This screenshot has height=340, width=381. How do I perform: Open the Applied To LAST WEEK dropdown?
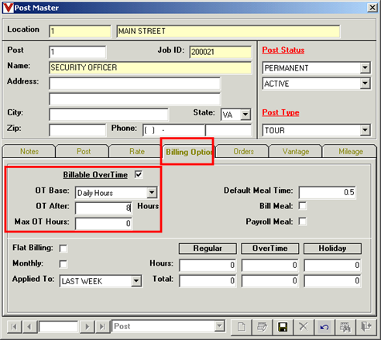136,281
